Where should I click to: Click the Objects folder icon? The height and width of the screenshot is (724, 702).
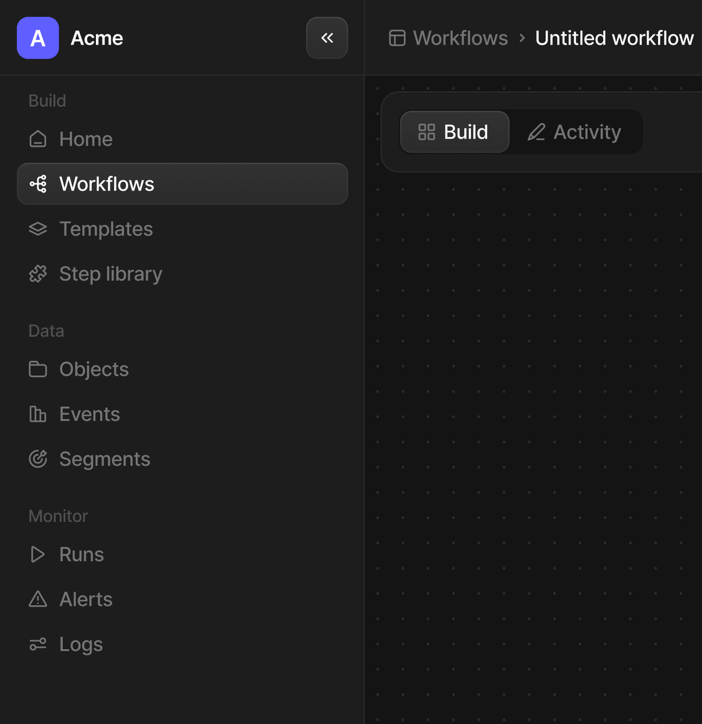(38, 369)
